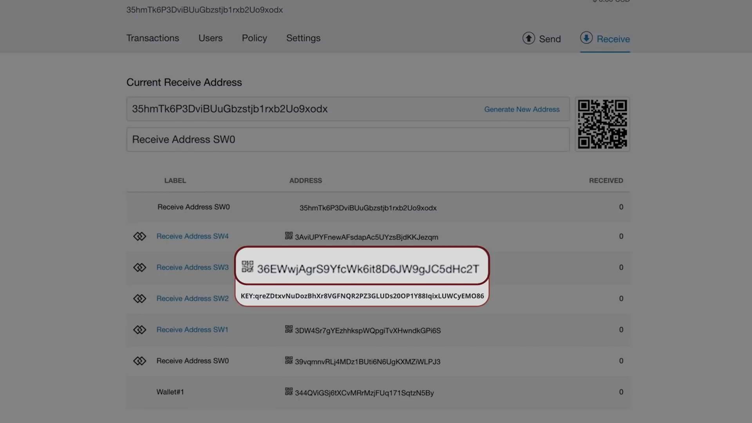Click the QR icon next to the 3DW4Sr7 address
Screen dimensions: 752x423
pyautogui.click(x=289, y=329)
